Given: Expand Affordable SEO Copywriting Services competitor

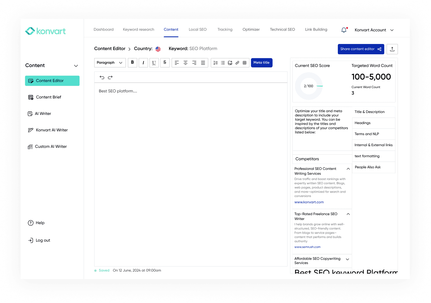Looking at the screenshot, I should (348, 259).
